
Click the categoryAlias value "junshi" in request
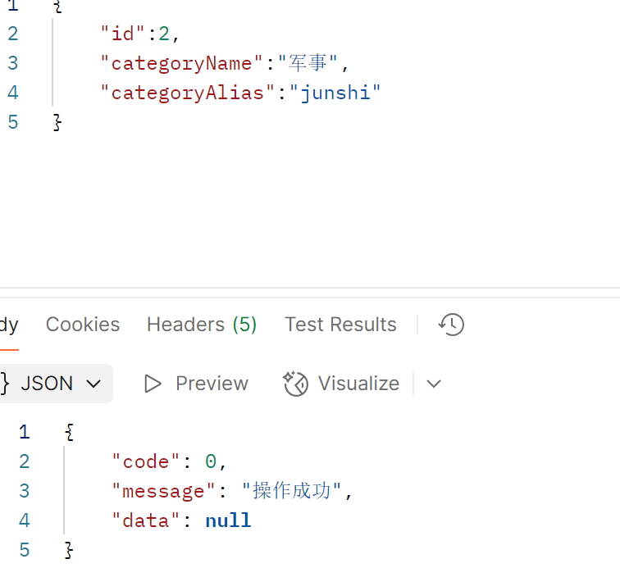coord(335,93)
